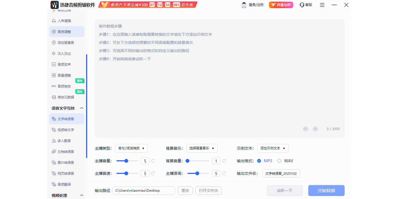Adjust the 主播语调 pitch slider
Viewport: 399px width, 199px height.
pos(198,173)
